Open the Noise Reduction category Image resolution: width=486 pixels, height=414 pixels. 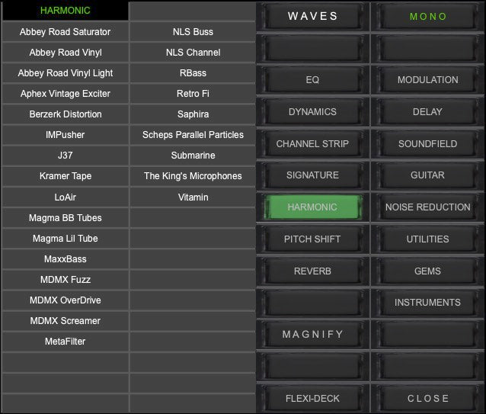click(x=427, y=207)
